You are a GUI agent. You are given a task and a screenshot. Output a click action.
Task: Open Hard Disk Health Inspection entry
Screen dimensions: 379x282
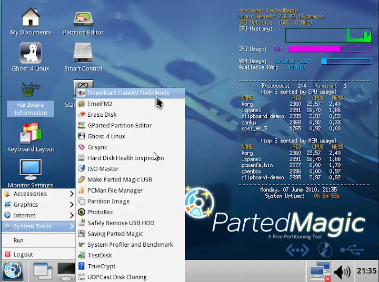coord(131,158)
